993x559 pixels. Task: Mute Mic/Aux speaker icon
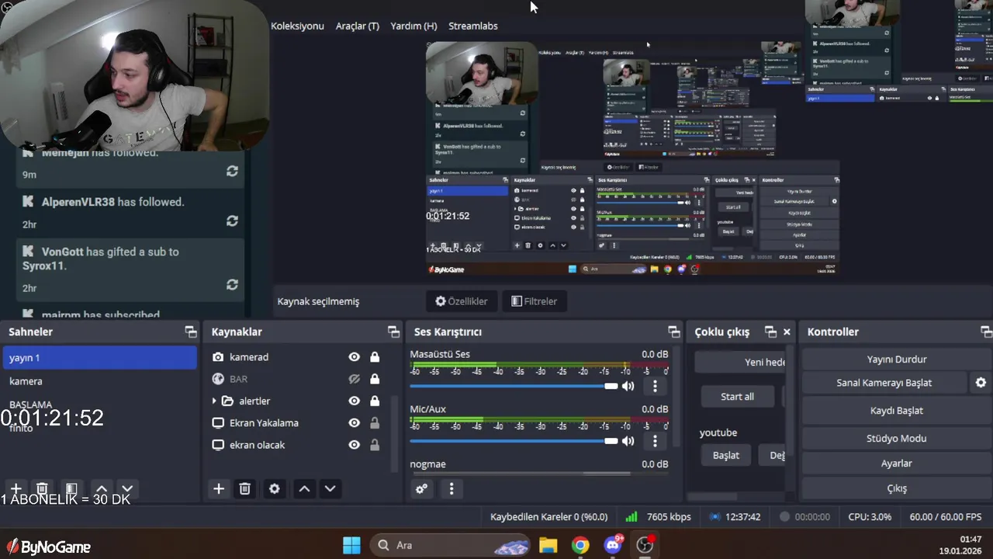[628, 441]
